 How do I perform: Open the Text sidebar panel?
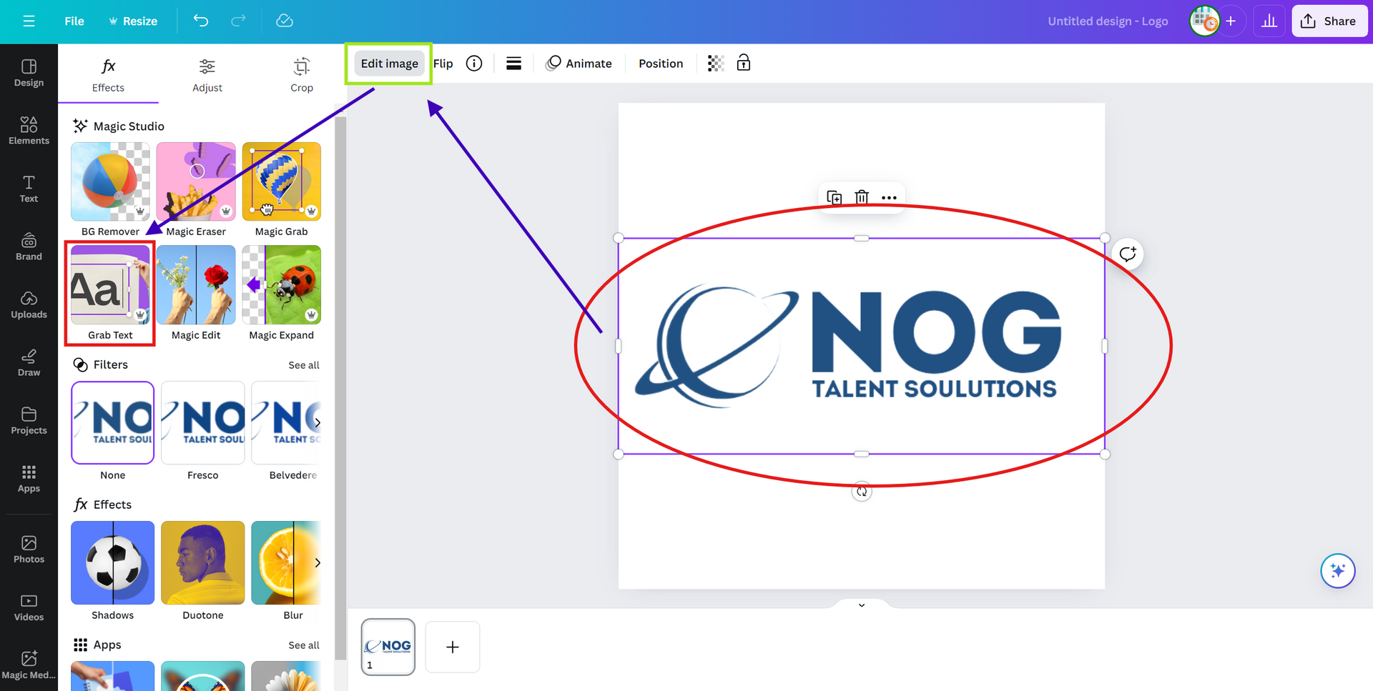(x=29, y=189)
